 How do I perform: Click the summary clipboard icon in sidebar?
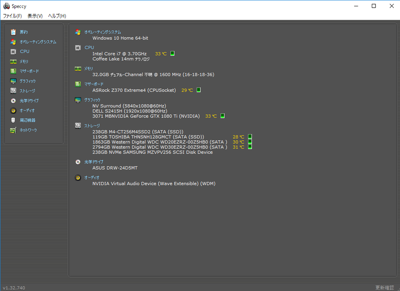tap(13, 32)
